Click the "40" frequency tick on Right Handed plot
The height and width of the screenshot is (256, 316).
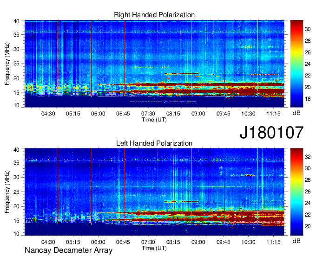[x=16, y=21]
